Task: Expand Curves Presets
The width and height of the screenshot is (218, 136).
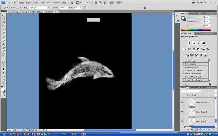Action: point(183,64)
